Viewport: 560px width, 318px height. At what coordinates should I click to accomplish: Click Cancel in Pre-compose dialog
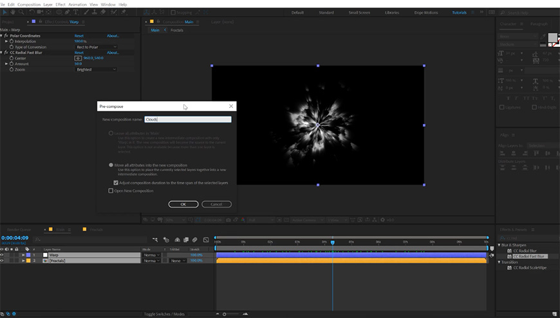click(216, 204)
